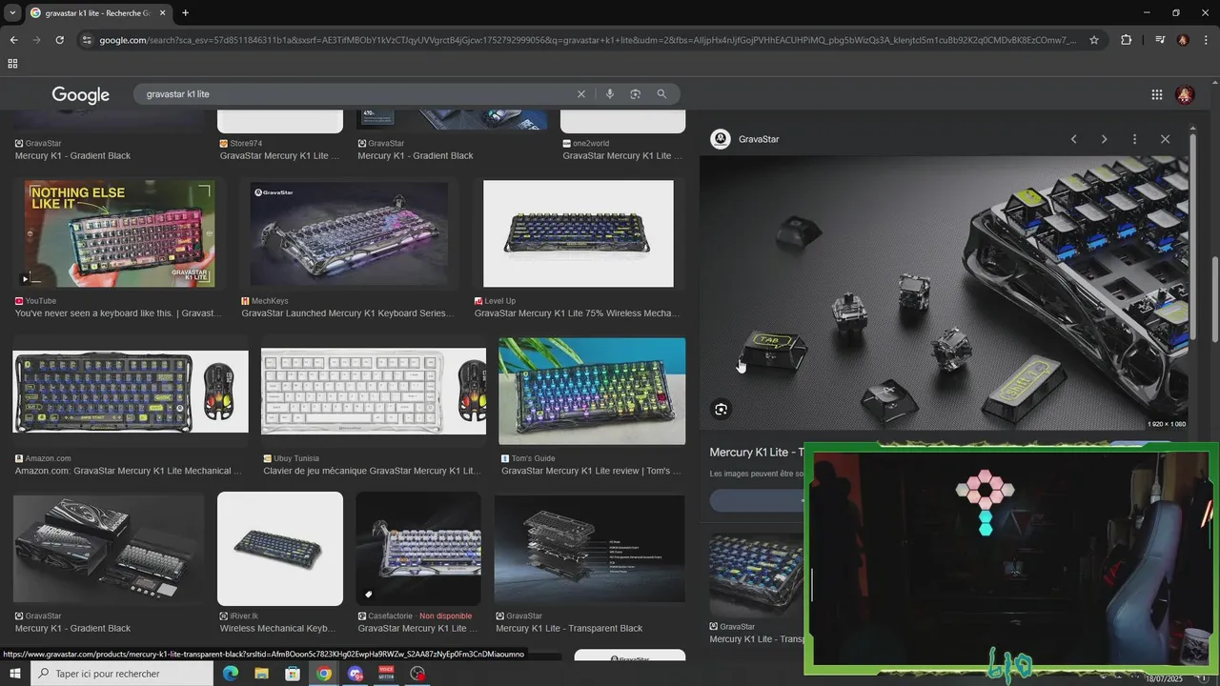Open the iRiver.lk keyboard thumbnail

280,549
